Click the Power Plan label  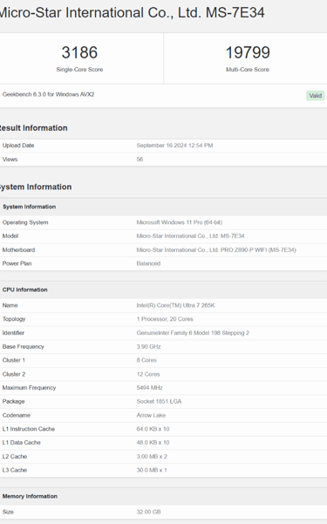click(x=17, y=263)
